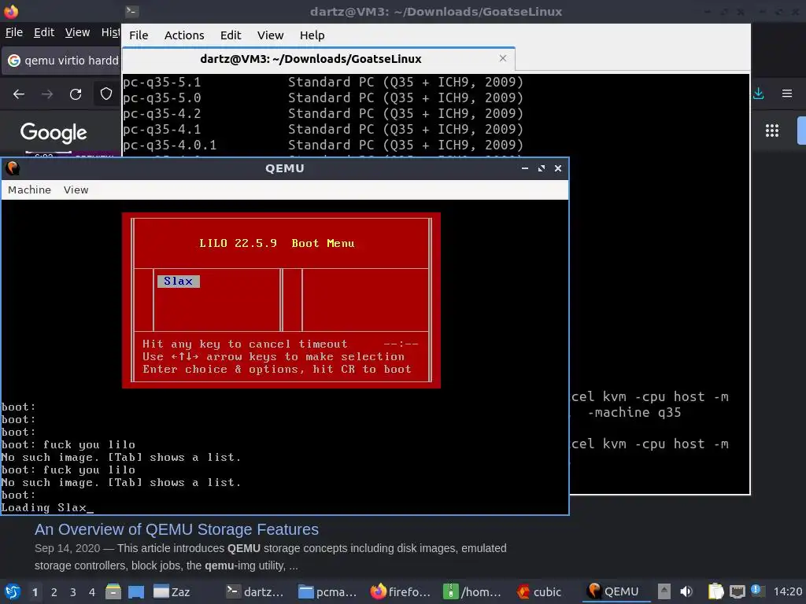Open the start menu bird icon
The width and height of the screenshot is (806, 604).
[13, 591]
